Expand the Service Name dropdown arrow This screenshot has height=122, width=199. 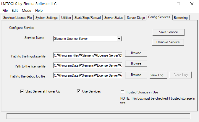pos(119,39)
